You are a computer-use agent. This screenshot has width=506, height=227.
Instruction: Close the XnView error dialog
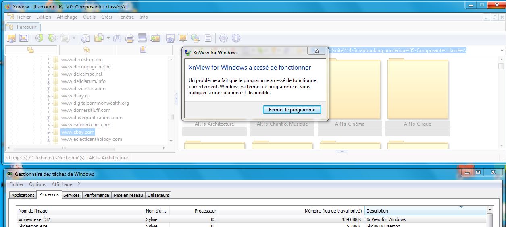(317, 51)
